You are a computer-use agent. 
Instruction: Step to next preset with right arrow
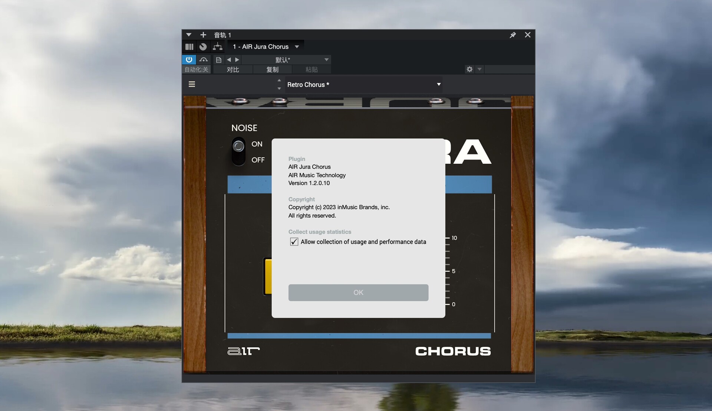click(237, 60)
